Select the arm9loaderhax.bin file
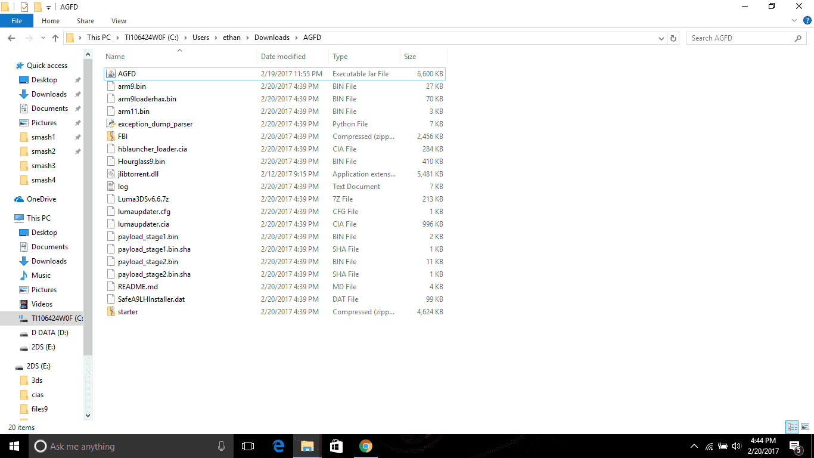This screenshot has width=814, height=458. pos(275,99)
